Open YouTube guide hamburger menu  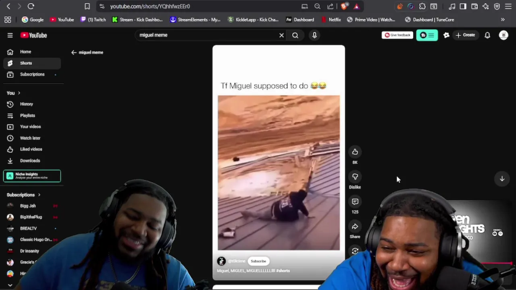click(10, 35)
